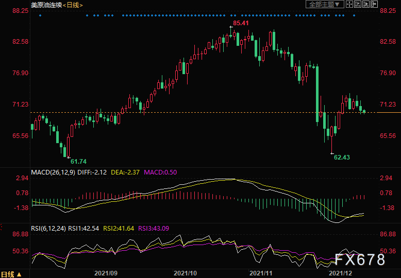This screenshot has height=278, width=401.
Task: Click the 85.41 high price marker
Action: (x=241, y=23)
